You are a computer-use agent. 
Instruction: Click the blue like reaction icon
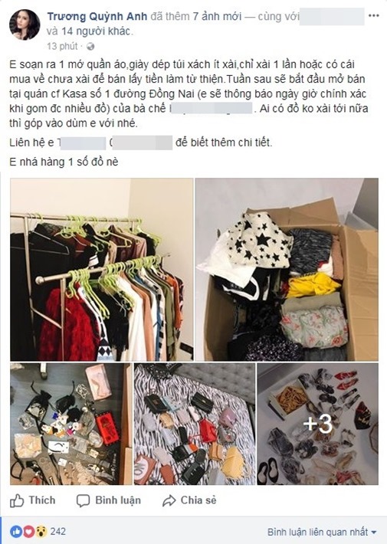pos(16,532)
